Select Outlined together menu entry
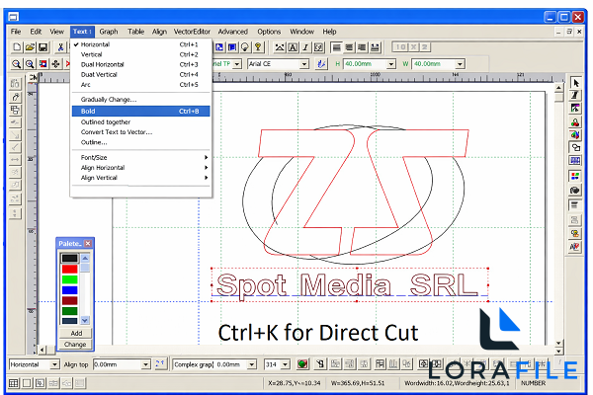 click(x=140, y=122)
